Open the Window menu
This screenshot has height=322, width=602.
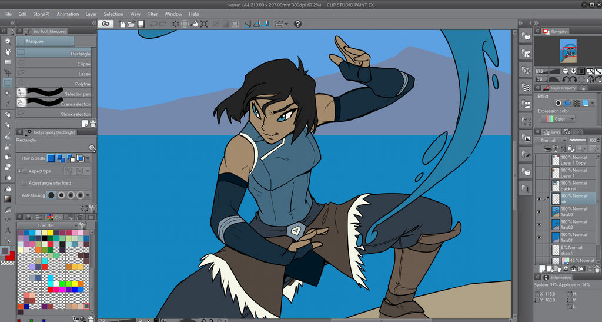click(173, 14)
